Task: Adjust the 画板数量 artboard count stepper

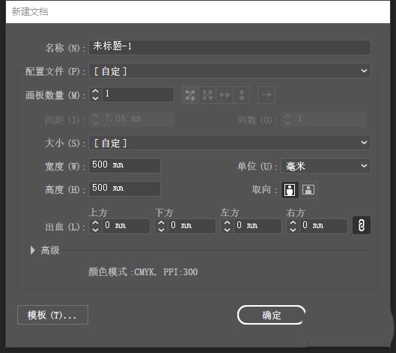Action: [96, 95]
